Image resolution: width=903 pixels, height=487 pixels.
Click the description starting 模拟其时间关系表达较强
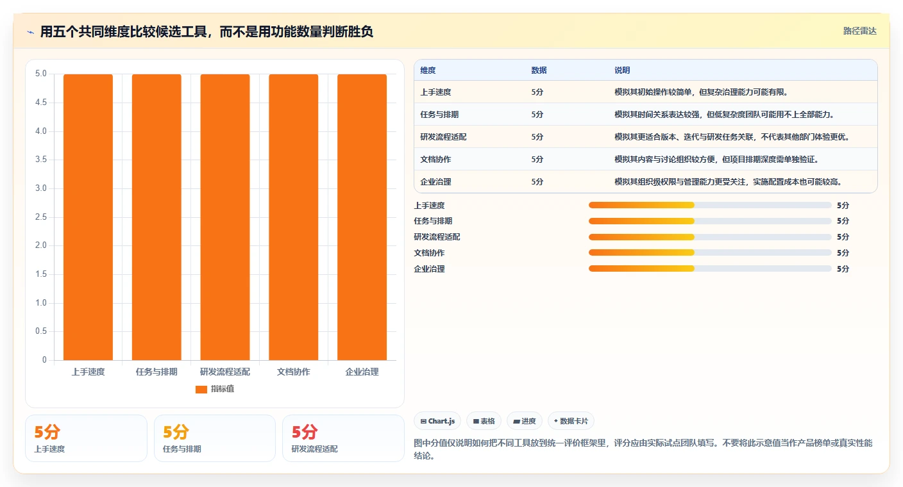pos(724,115)
